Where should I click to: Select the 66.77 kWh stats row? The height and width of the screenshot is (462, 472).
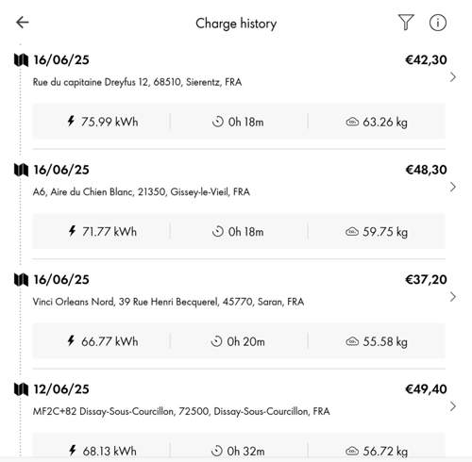239,341
